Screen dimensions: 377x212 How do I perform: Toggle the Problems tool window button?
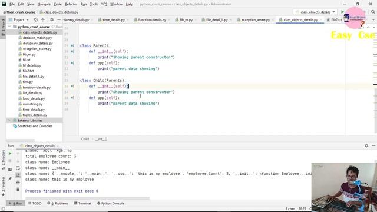point(58,203)
